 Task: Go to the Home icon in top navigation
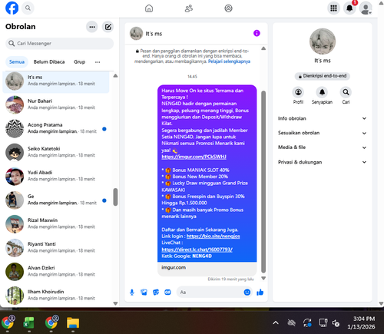149,8
